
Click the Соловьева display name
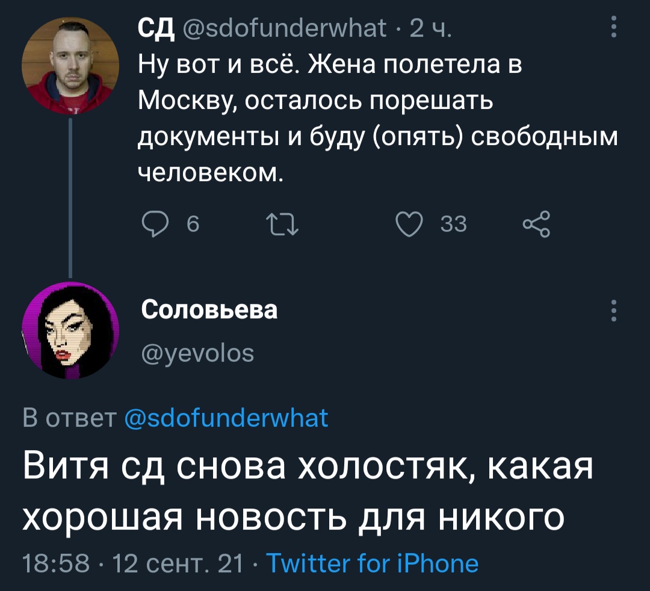click(x=209, y=309)
